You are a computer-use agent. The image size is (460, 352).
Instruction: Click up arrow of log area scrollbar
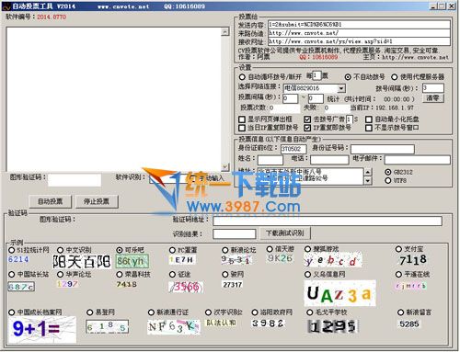tap(225, 31)
